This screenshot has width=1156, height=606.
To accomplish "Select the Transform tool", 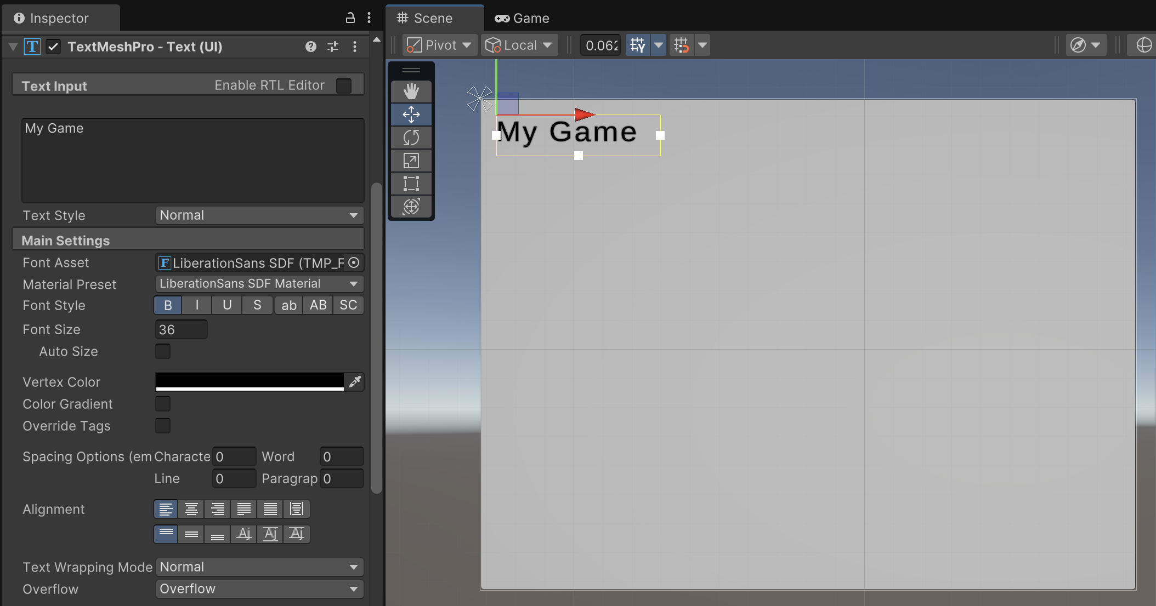I will 411,207.
